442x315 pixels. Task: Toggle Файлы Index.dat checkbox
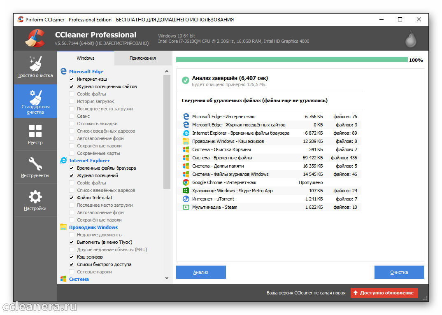72,198
